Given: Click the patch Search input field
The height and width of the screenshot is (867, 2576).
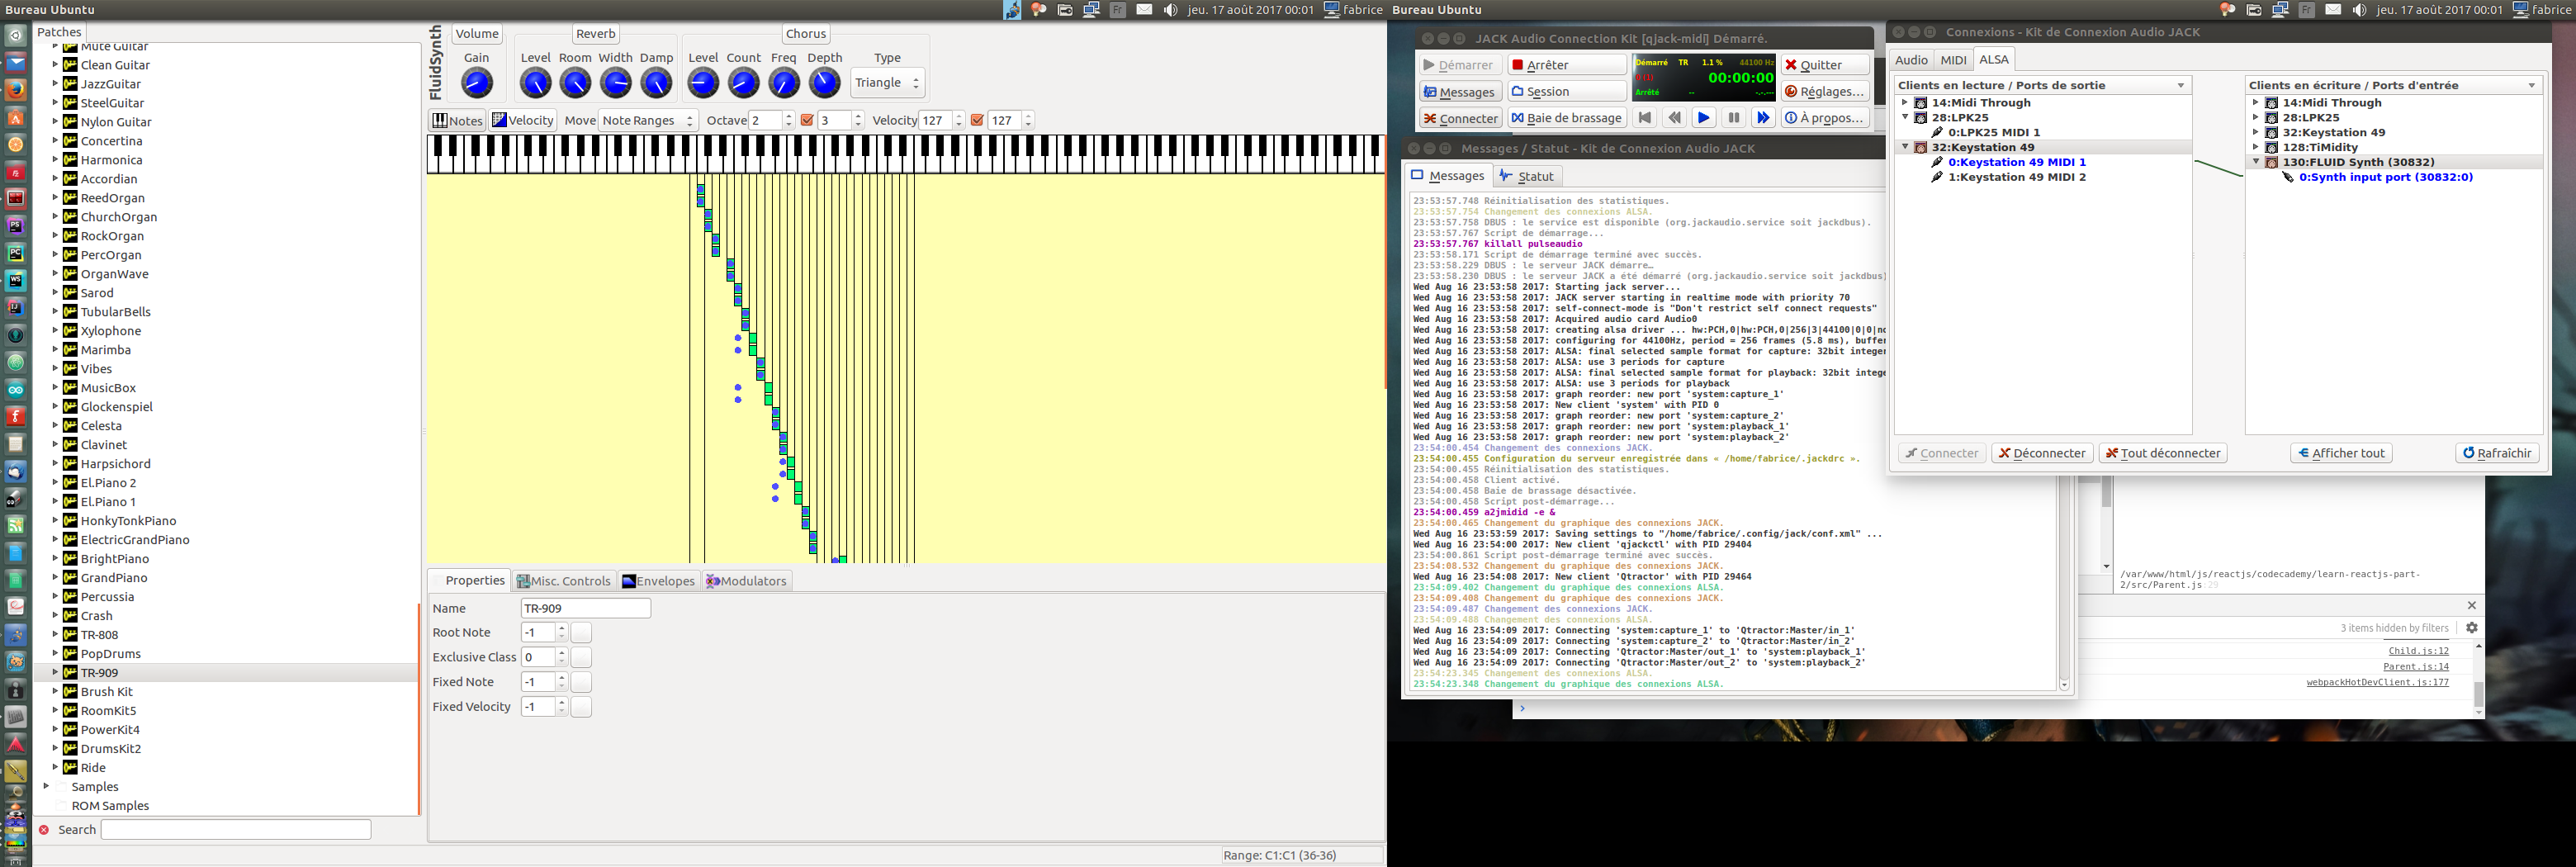Looking at the screenshot, I should point(236,829).
